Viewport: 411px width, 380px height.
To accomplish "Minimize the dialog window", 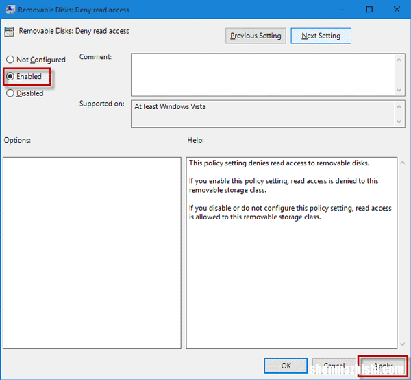I will click(342, 10).
